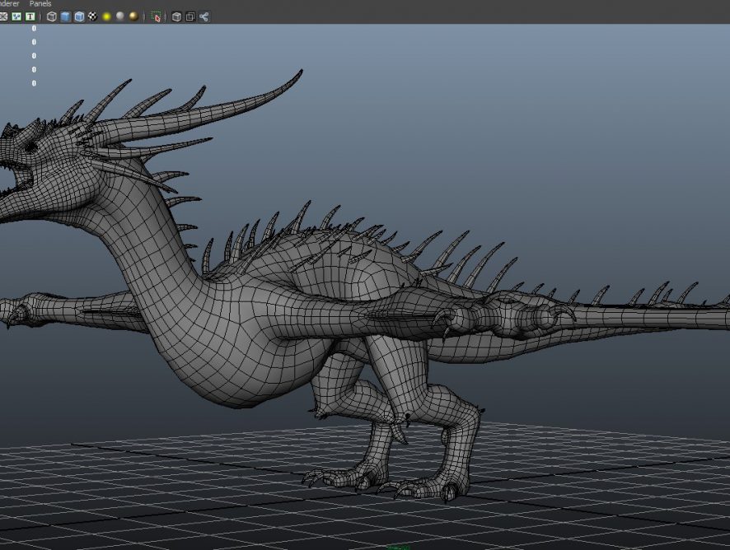Click the smooth shade all icon
This screenshot has width=730, height=550.
pyautogui.click(x=66, y=16)
